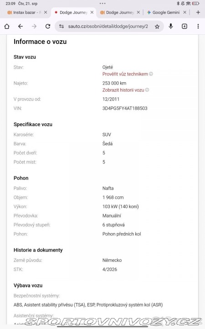The width and height of the screenshot is (205, 329).
Task: Start voice search with microphone icon
Action: click(x=171, y=26)
